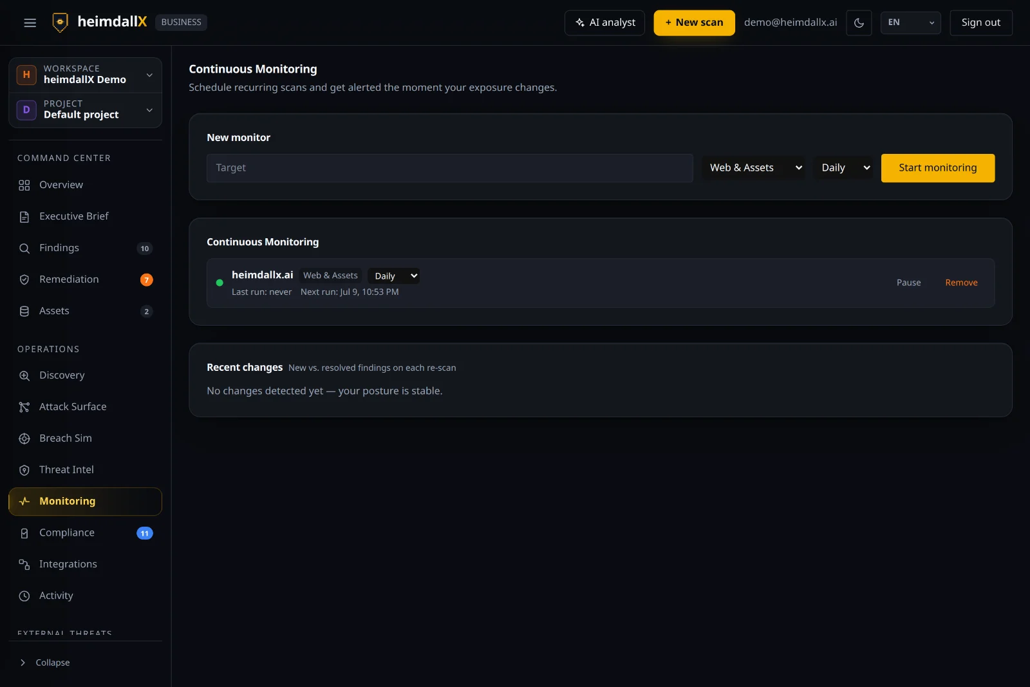Viewport: 1030px width, 687px height.
Task: Pause the heimdallx.ai monitor
Action: click(908, 283)
